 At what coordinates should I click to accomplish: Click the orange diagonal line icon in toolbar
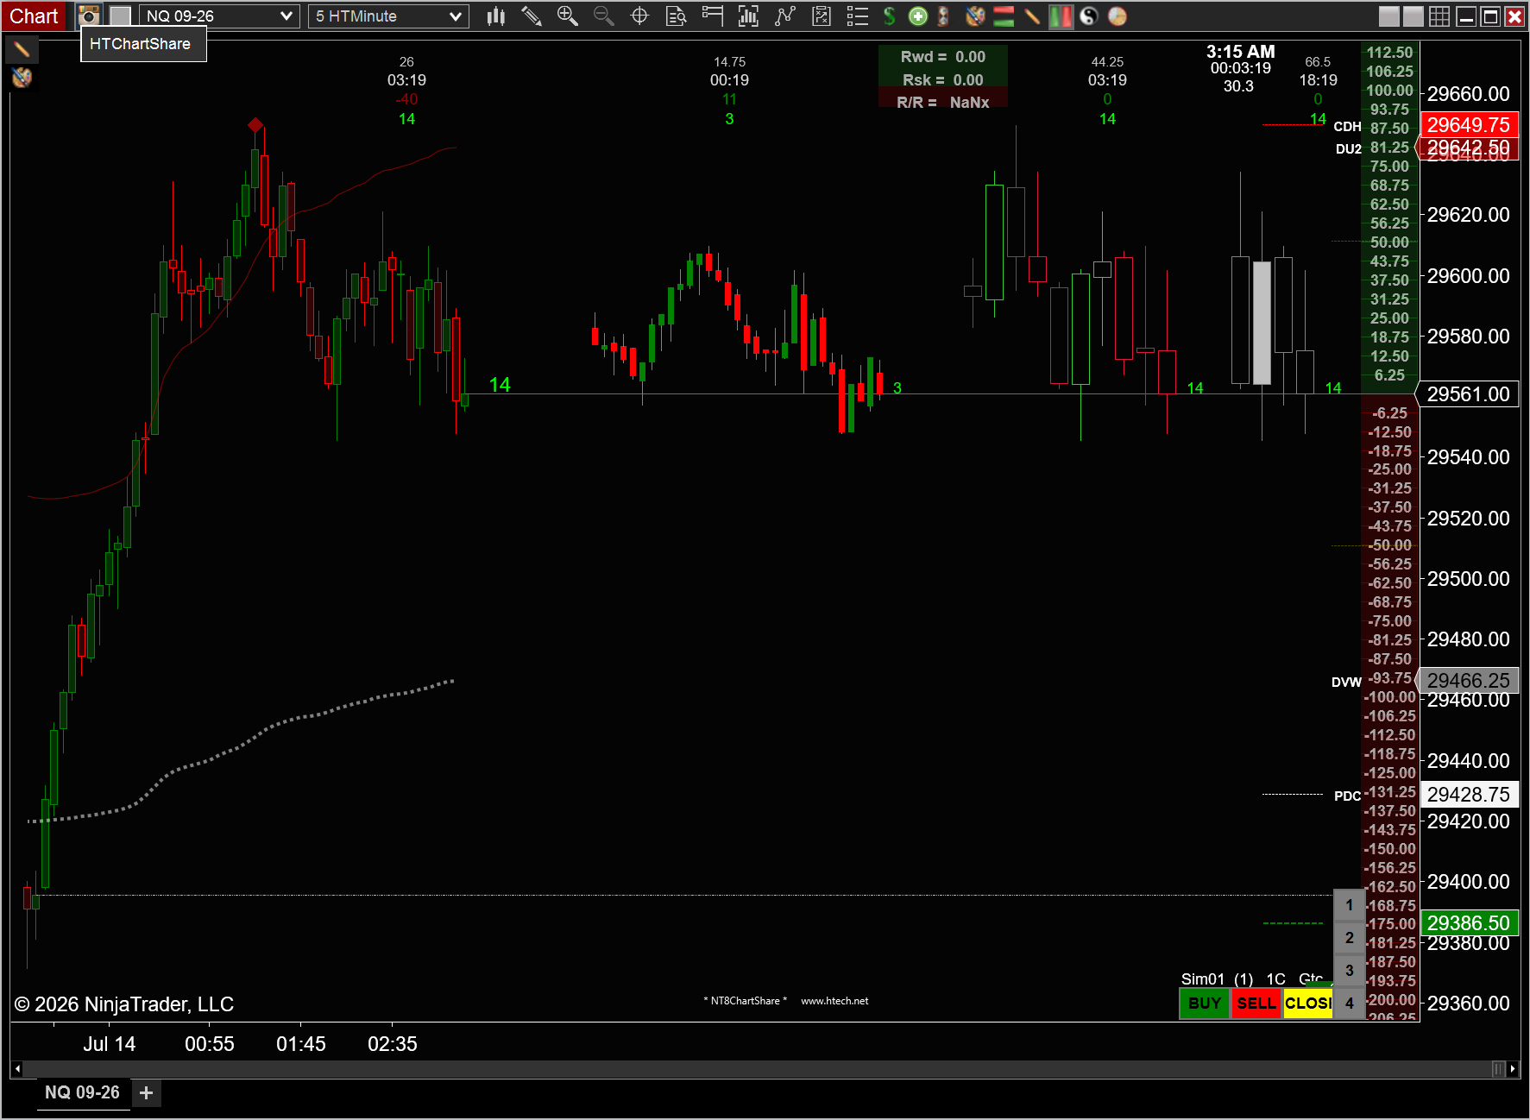(1032, 16)
